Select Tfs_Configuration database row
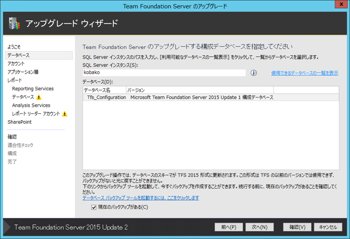Image resolution: width=350 pixels, height=239 pixels. tap(210, 97)
